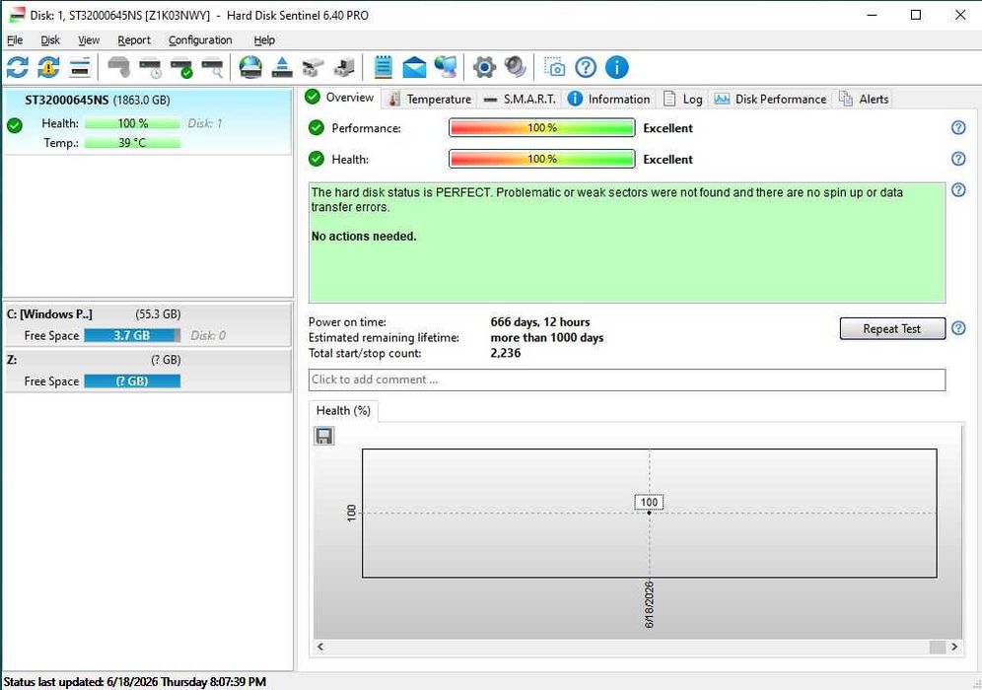Click the '666 days, 12 hours' value
The width and height of the screenshot is (982, 690).
point(540,321)
